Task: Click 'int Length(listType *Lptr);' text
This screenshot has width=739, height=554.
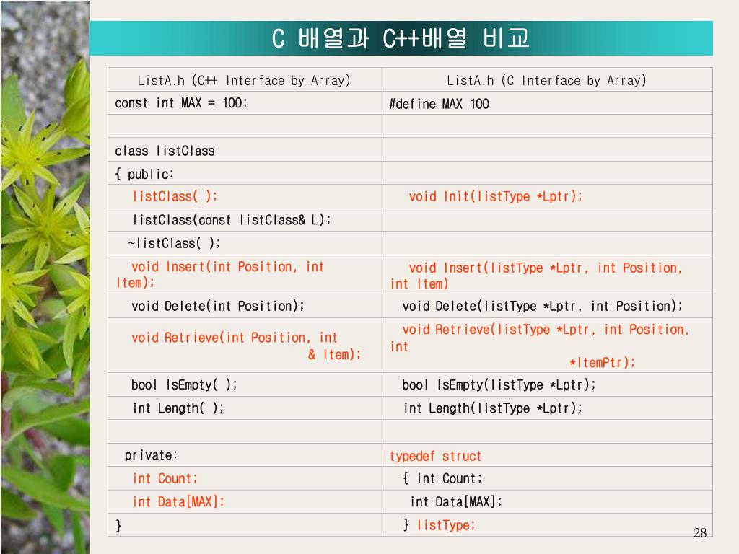Action: [x=493, y=408]
